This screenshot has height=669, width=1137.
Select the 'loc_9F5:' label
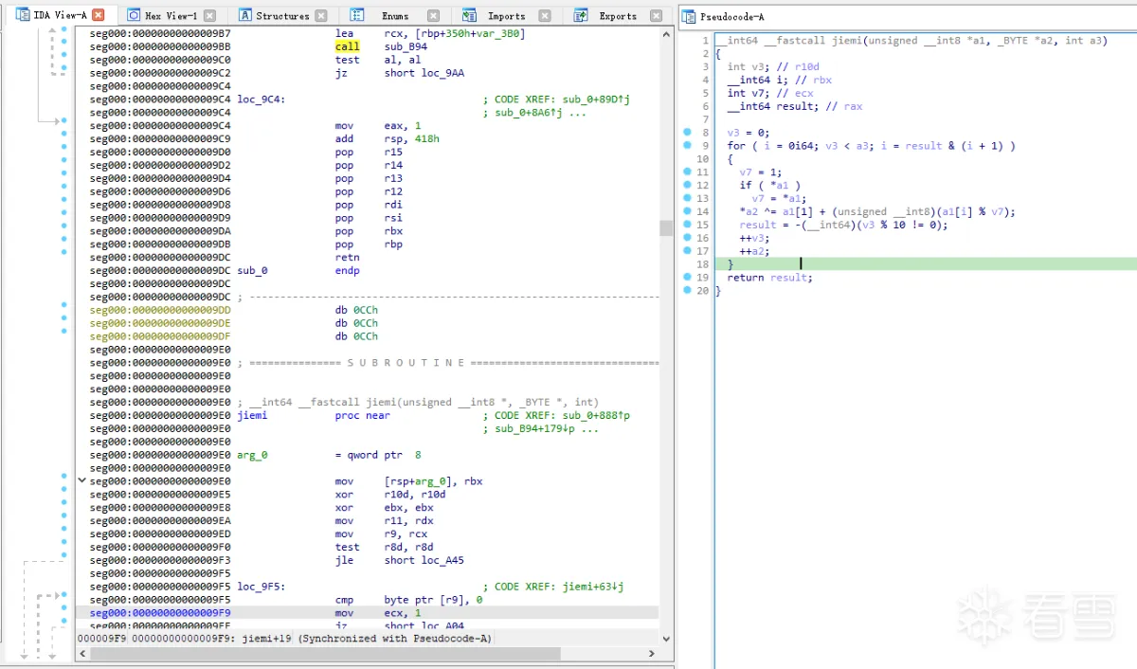pos(262,587)
